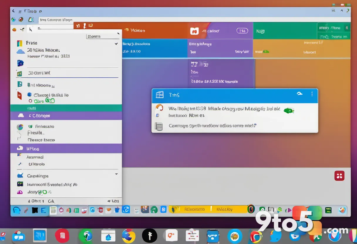Open the hamburger lines menu in the sidebar header
The width and height of the screenshot is (357, 244).
(x=39, y=29)
